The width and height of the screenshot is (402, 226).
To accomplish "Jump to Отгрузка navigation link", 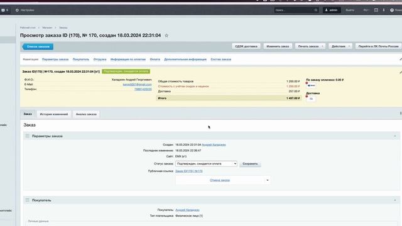I will click(100, 60).
